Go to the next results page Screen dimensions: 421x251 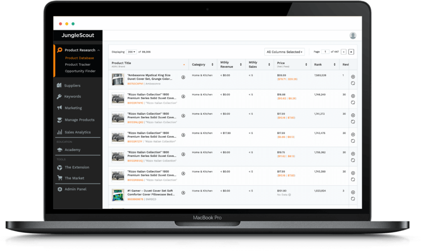[x=351, y=52]
